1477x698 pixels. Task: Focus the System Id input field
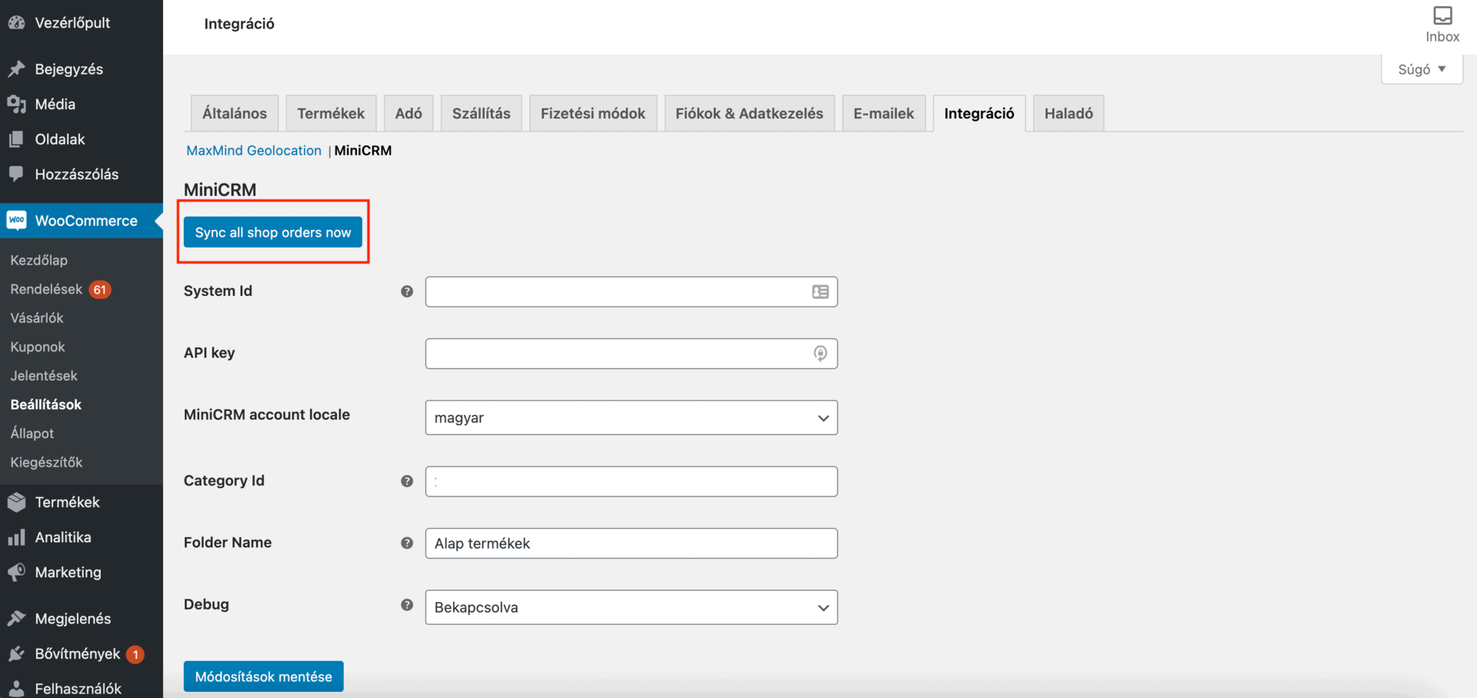pos(632,292)
